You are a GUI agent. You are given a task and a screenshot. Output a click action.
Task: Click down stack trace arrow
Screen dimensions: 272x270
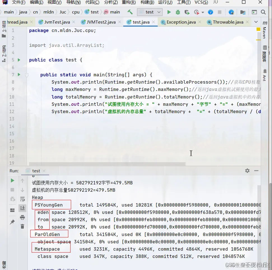[22, 190]
